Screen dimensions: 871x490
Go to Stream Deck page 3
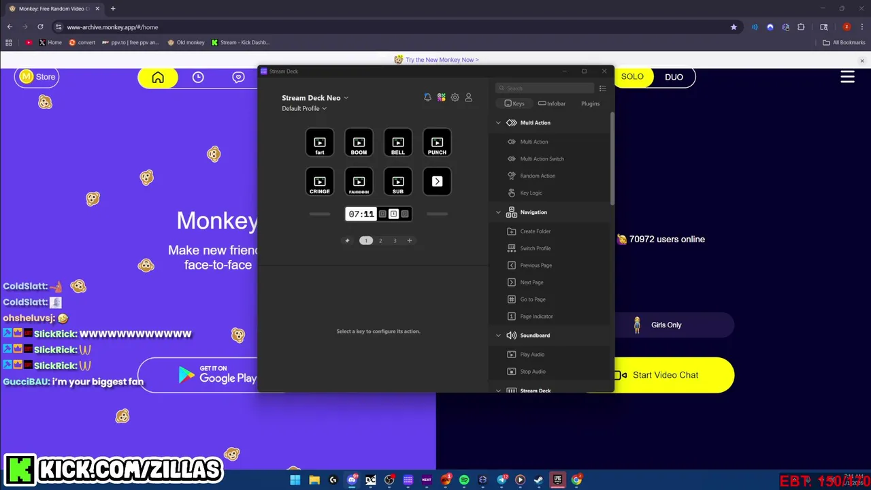click(395, 240)
